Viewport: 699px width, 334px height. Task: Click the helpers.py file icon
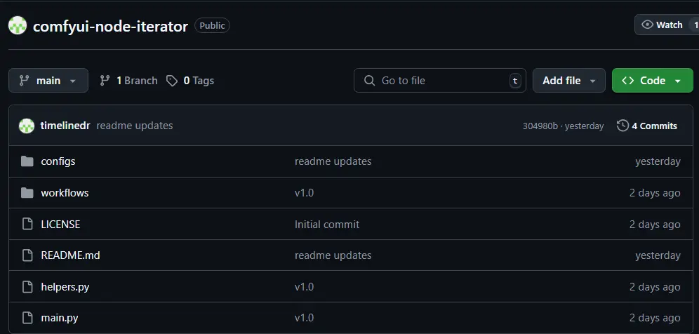click(27, 287)
